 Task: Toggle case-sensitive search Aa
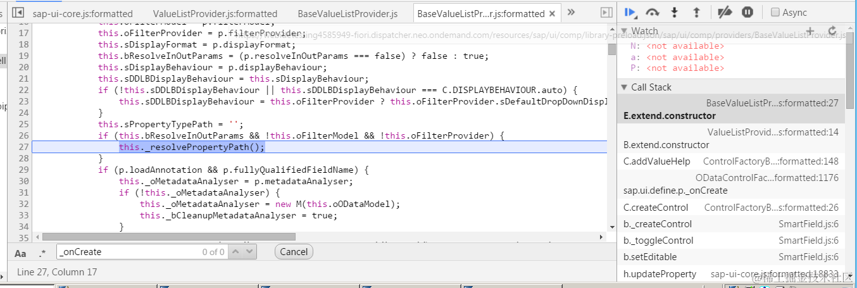[20, 253]
